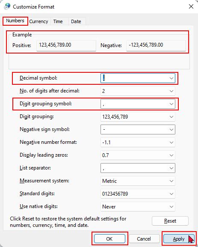This screenshot has height=247, width=198.
Task: Click the Digit grouping symbol label
Action: click(x=46, y=104)
